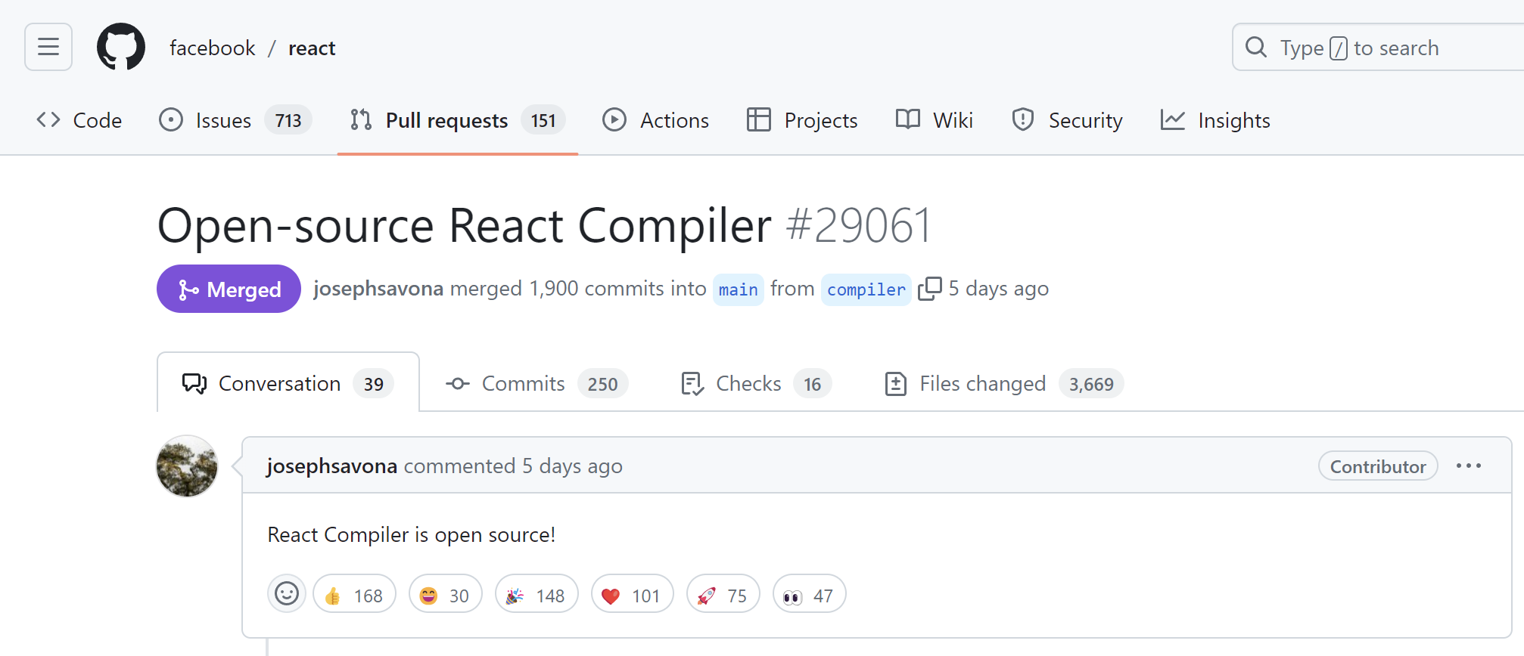Open the Wiki tab
The height and width of the screenshot is (656, 1524).
[935, 120]
